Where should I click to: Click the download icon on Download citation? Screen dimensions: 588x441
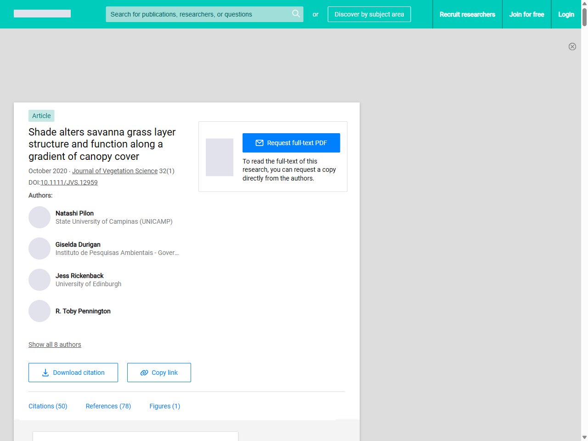point(45,373)
